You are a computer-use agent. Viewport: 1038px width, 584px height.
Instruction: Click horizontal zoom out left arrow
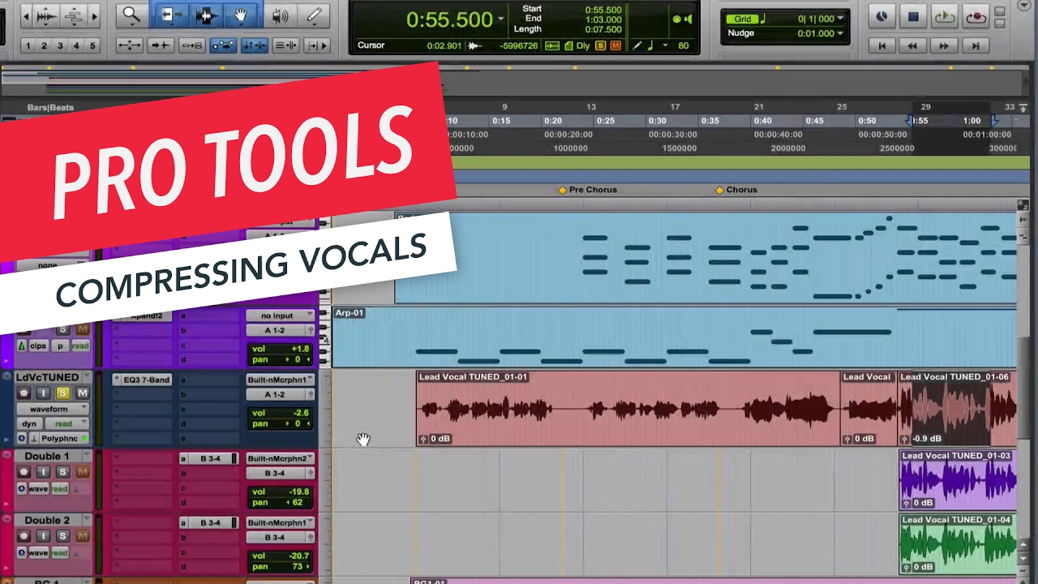click(28, 15)
